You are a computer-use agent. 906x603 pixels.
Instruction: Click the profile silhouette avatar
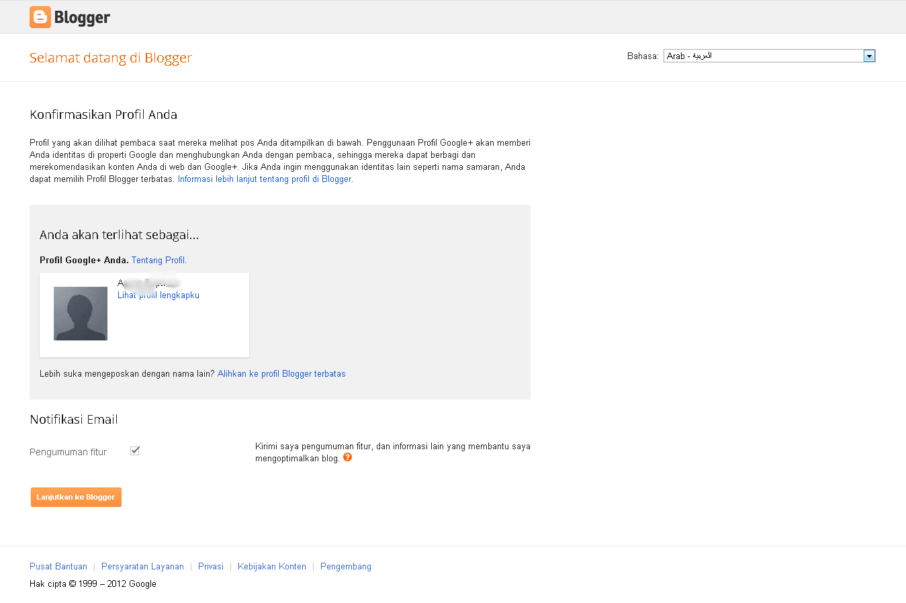pyautogui.click(x=81, y=314)
